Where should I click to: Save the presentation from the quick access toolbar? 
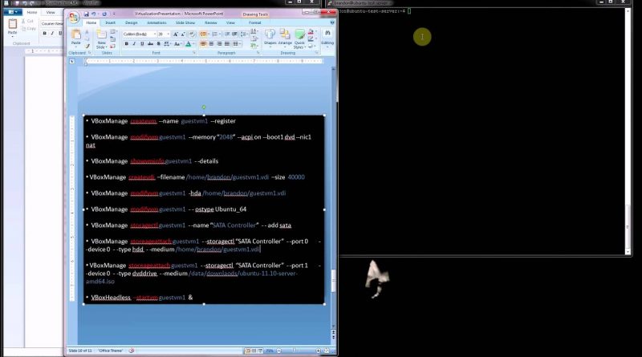coord(87,14)
